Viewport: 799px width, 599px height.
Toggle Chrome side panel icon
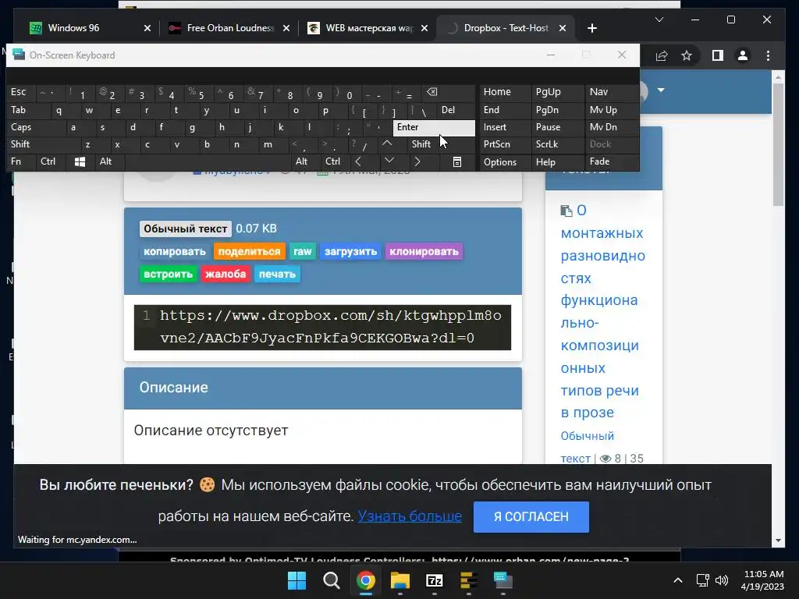click(x=718, y=55)
